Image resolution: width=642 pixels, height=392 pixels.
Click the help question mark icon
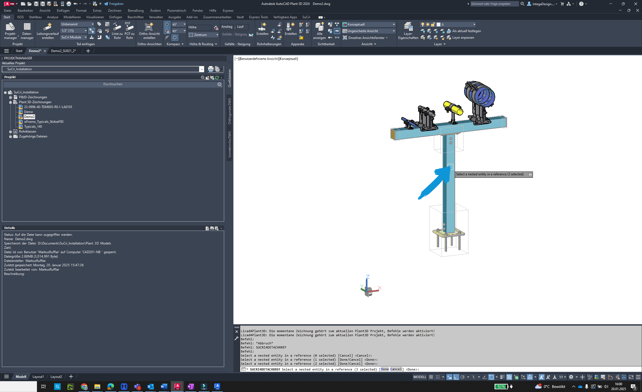pyautogui.click(x=581, y=4)
